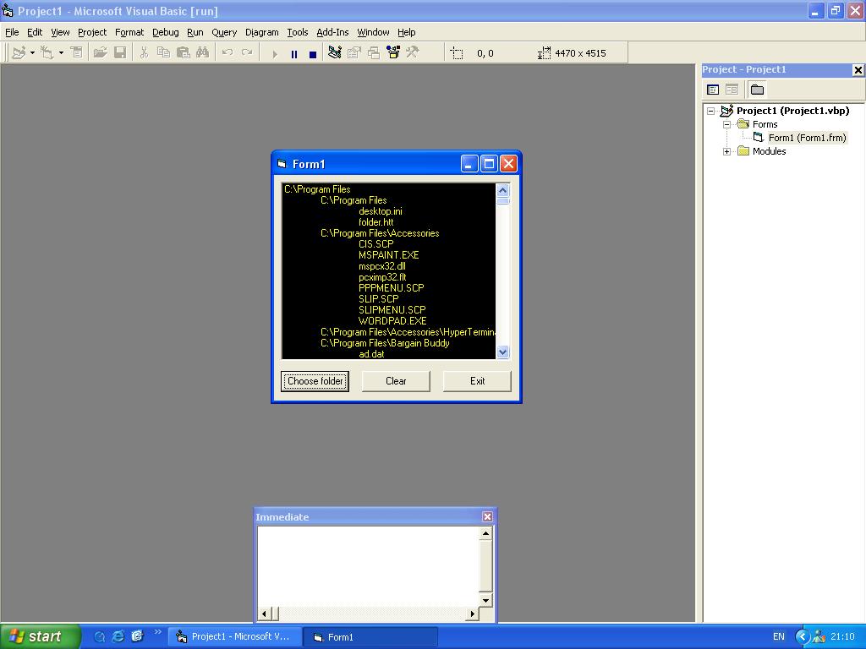Open the Add-Ins menu

[332, 32]
